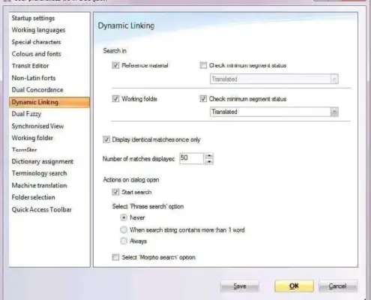Screen dimensions: 371x300
Task: Choose the Always phrase search option
Action: coord(124,241)
